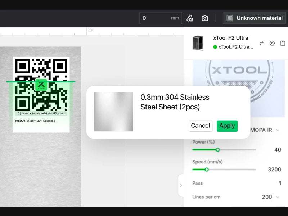Open device settings hexagon icon

tap(272, 43)
